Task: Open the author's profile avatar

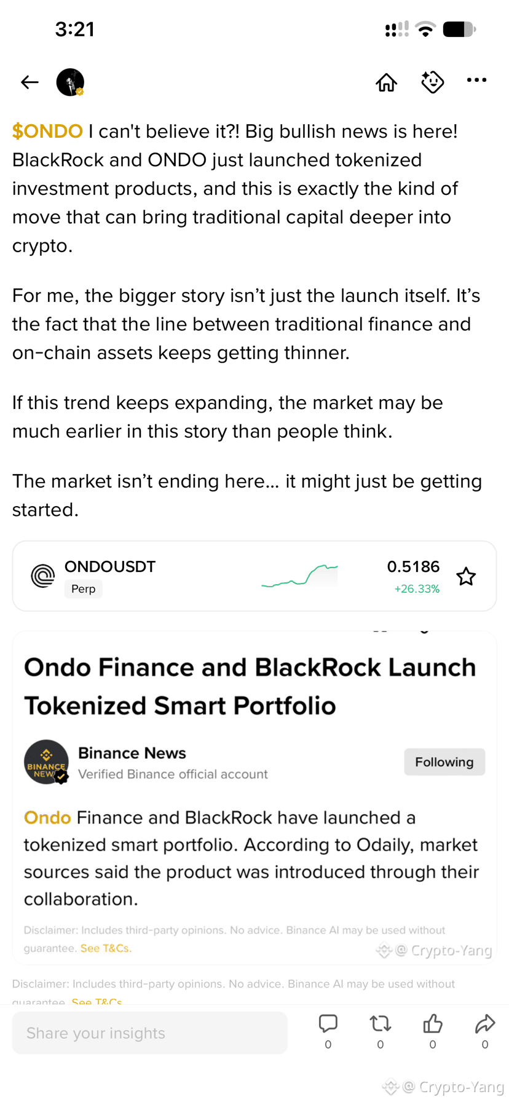Action: [70, 82]
